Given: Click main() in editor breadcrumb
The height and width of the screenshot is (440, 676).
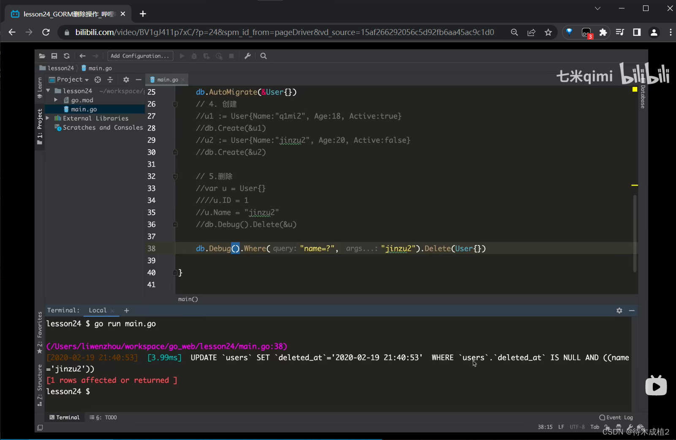Looking at the screenshot, I should tap(188, 299).
